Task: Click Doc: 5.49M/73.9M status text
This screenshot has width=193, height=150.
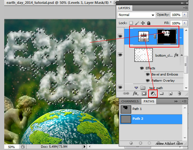Action: (x=54, y=147)
